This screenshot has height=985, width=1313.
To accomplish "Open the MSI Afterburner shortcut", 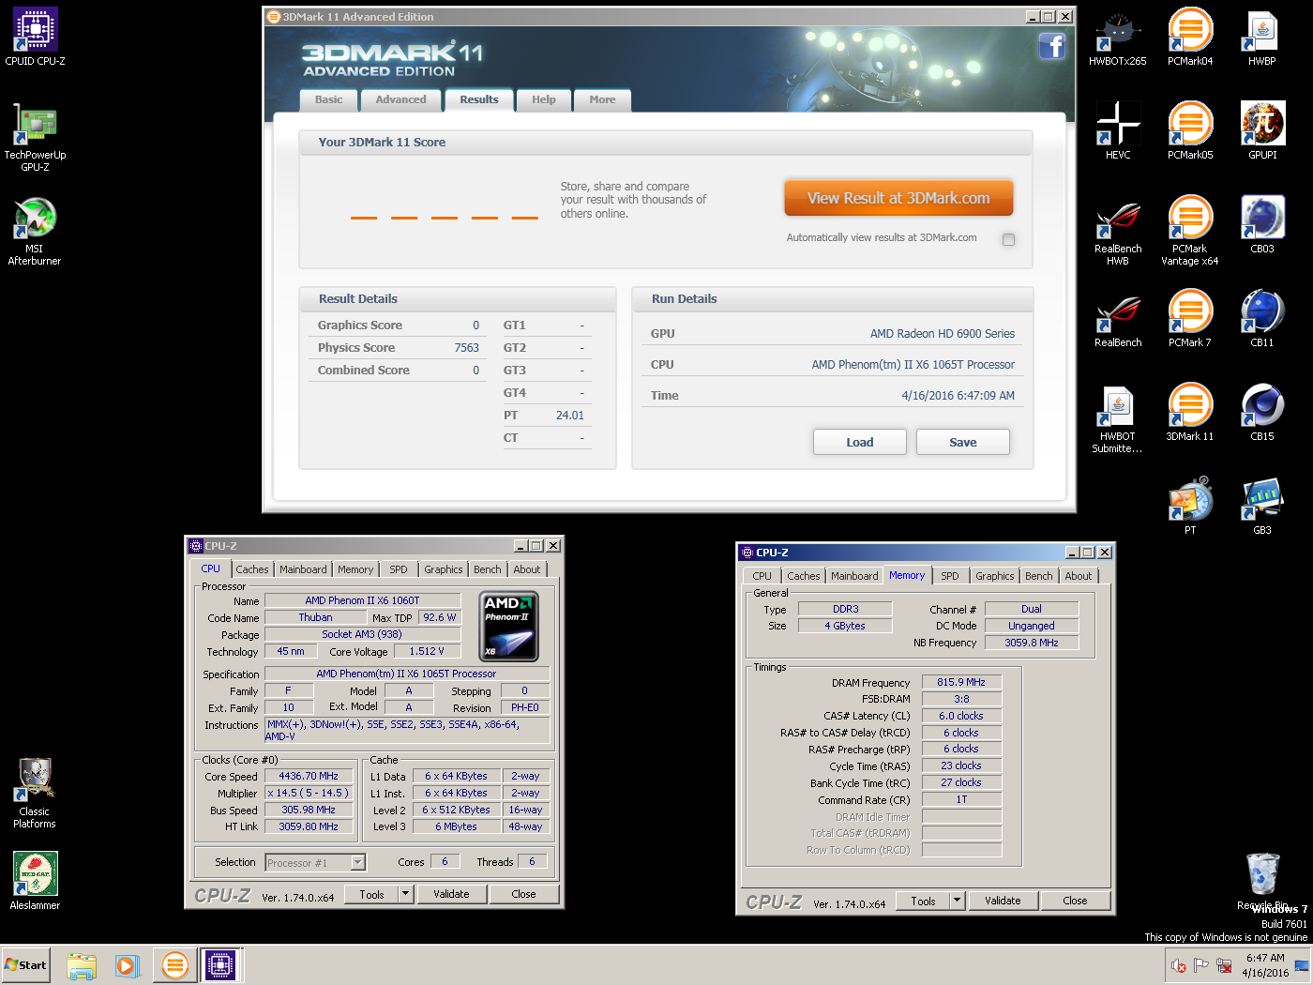I will tap(35, 231).
